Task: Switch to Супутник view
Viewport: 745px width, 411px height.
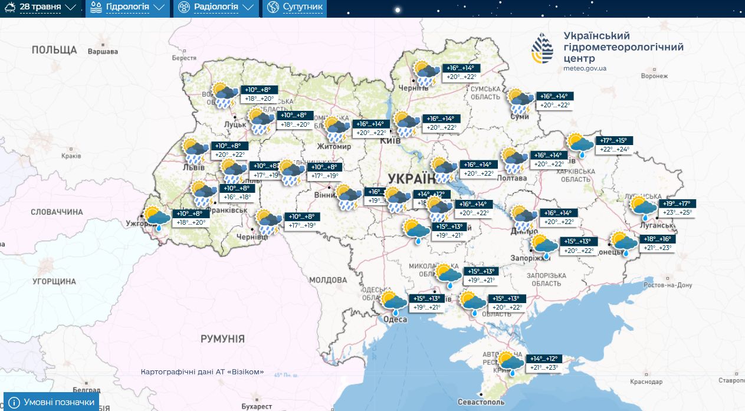Action: click(x=295, y=8)
